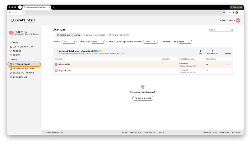Switch to Exibir por Membros view
The height and width of the screenshot is (144, 251).
94,35
